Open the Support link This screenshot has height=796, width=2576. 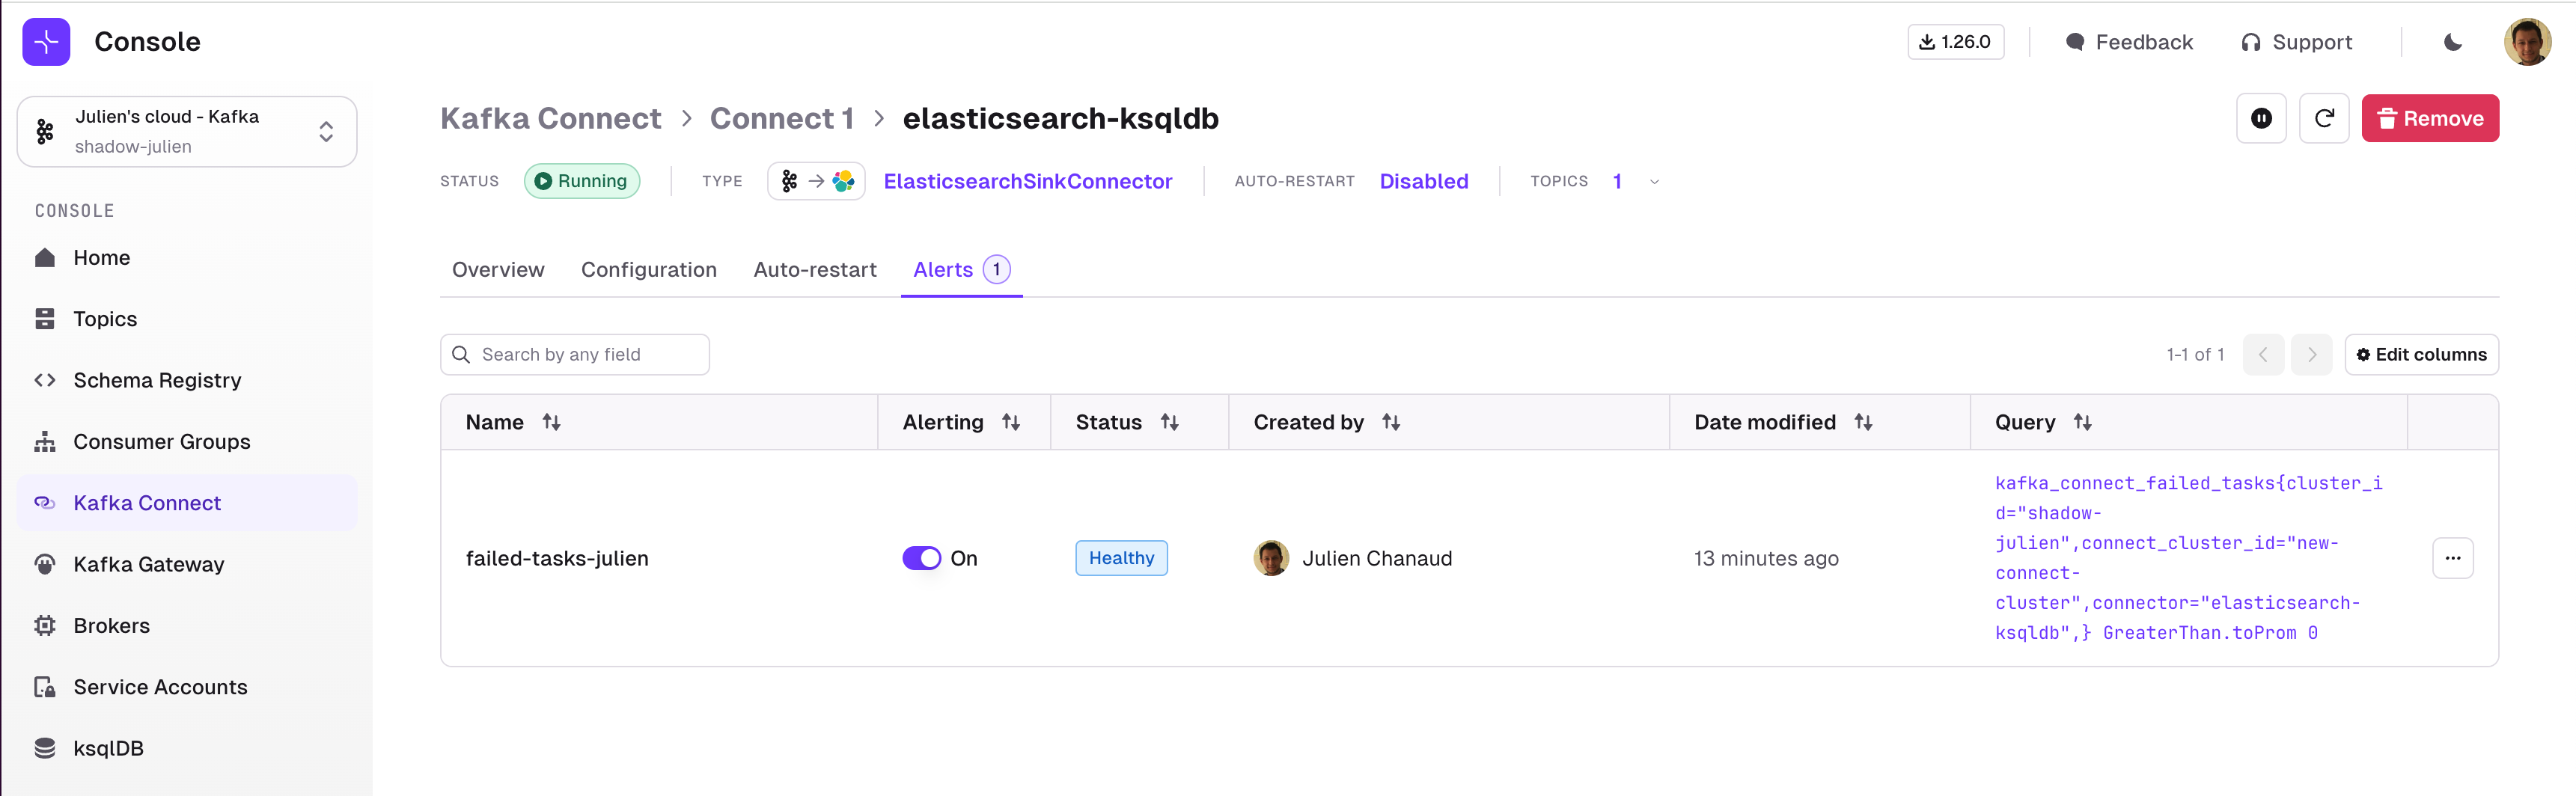pyautogui.click(x=2296, y=42)
